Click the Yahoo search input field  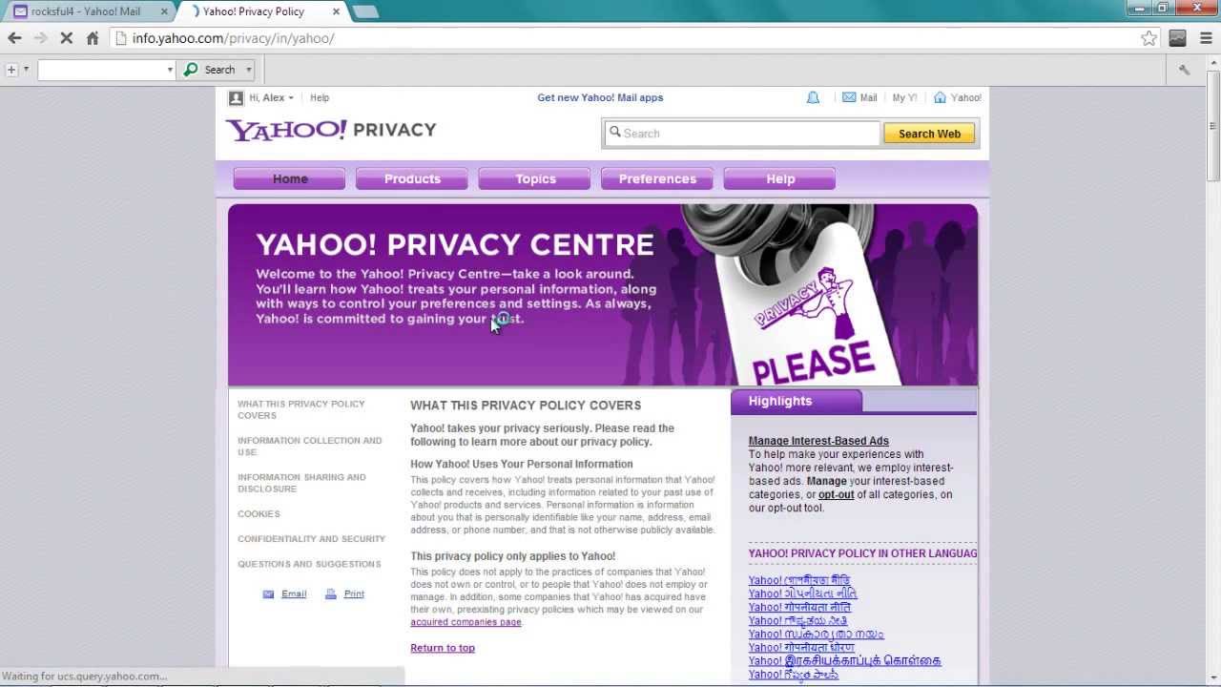point(741,134)
